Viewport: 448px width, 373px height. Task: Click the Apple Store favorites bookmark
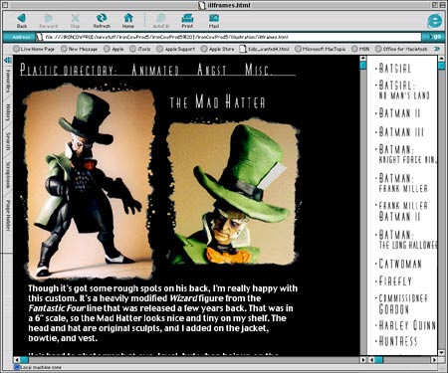pos(218,49)
